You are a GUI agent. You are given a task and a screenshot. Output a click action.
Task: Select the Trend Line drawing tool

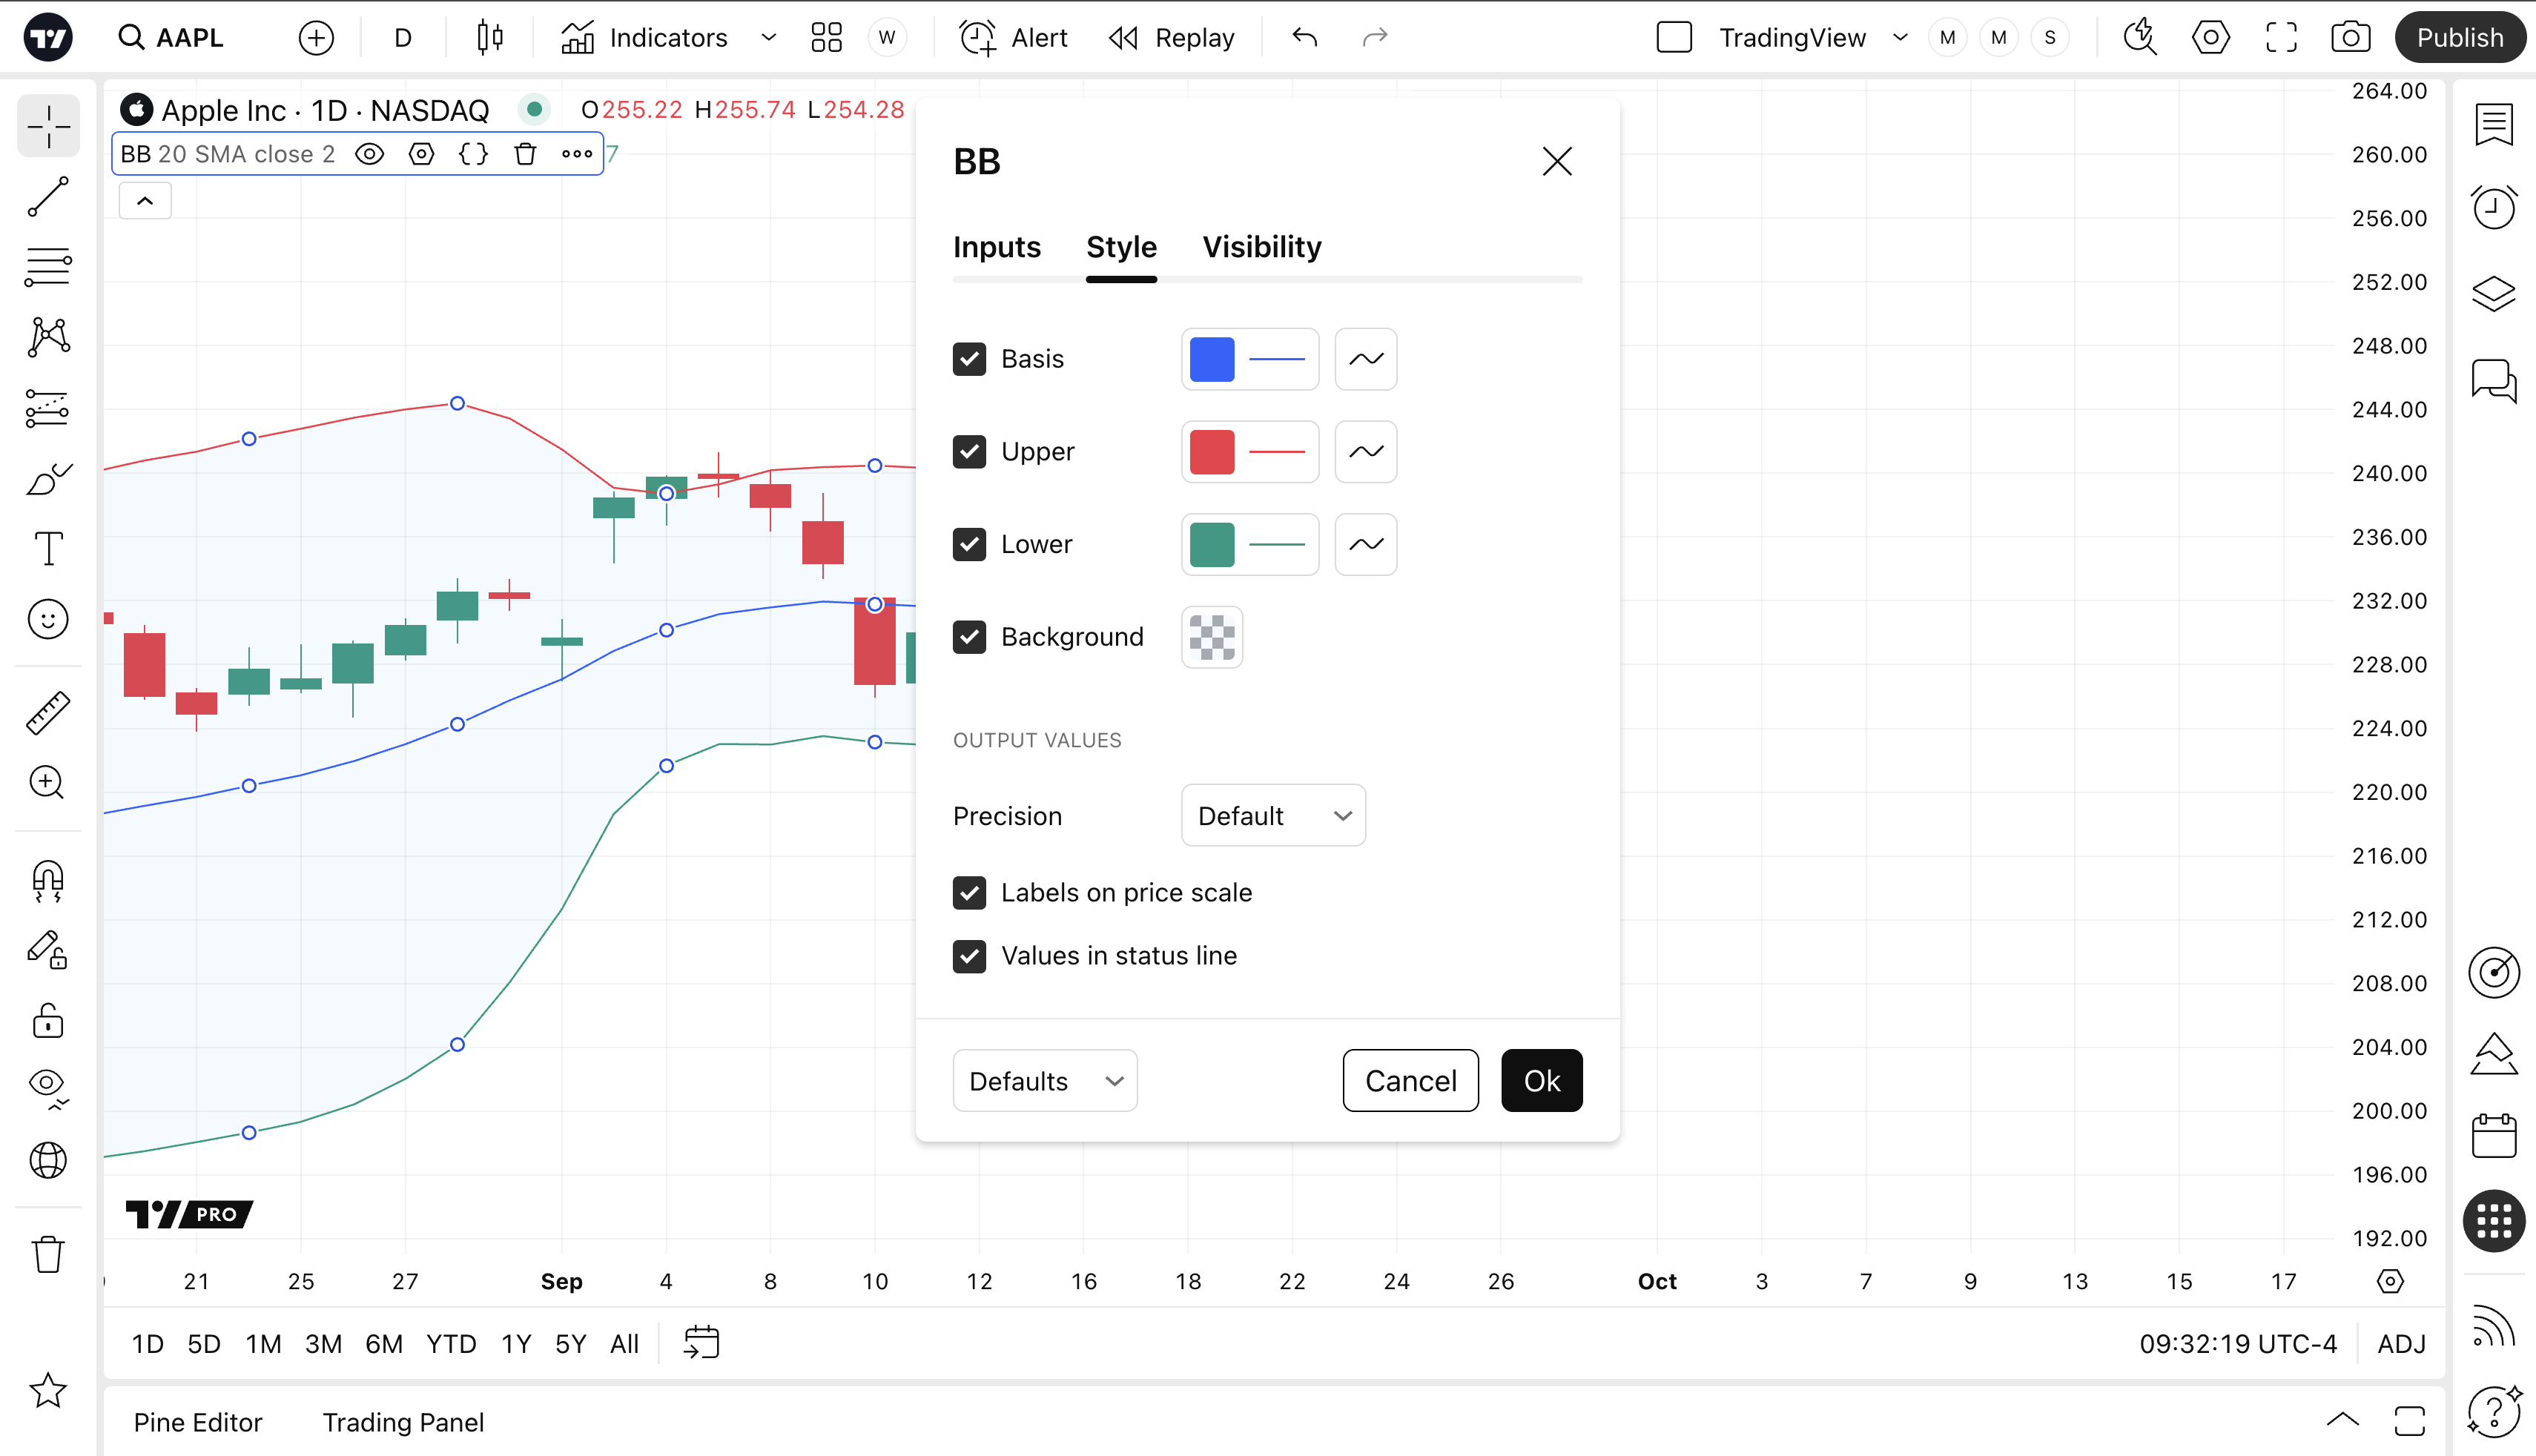click(x=48, y=197)
